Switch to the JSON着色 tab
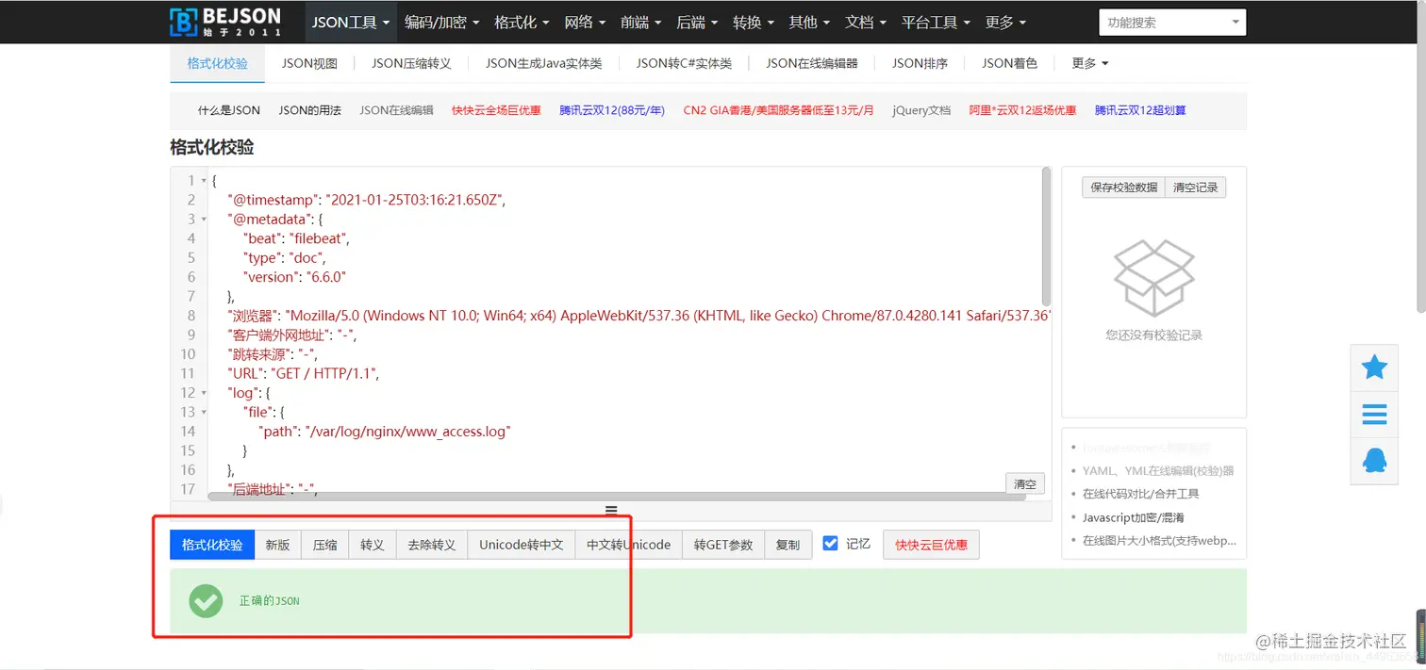Screen dimensions: 1426x670 (x=1009, y=63)
